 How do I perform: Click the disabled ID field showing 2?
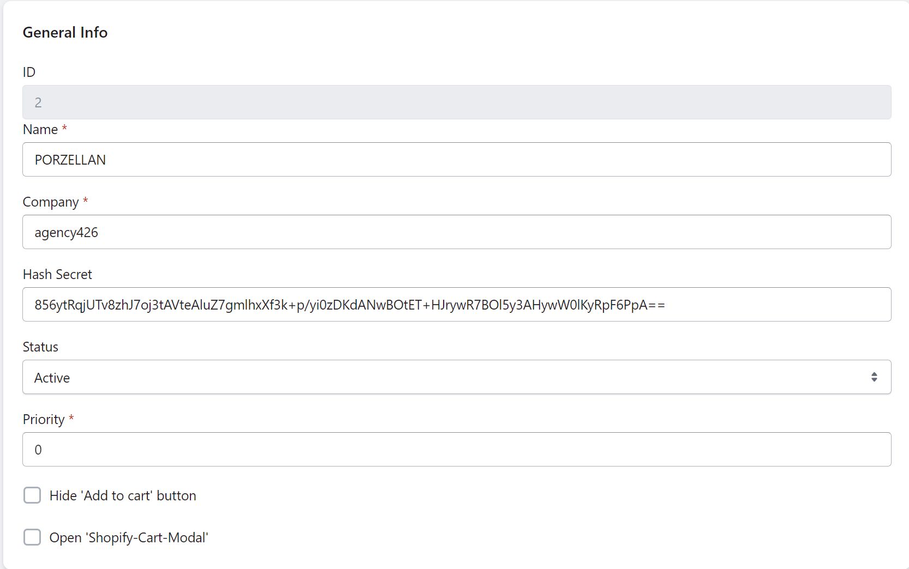[456, 102]
